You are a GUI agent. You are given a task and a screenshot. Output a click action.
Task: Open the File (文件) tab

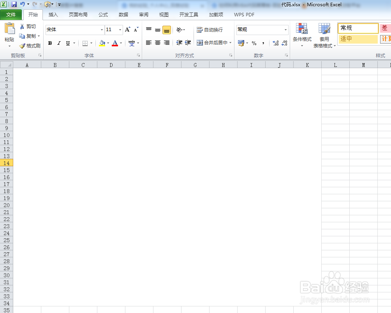point(11,15)
